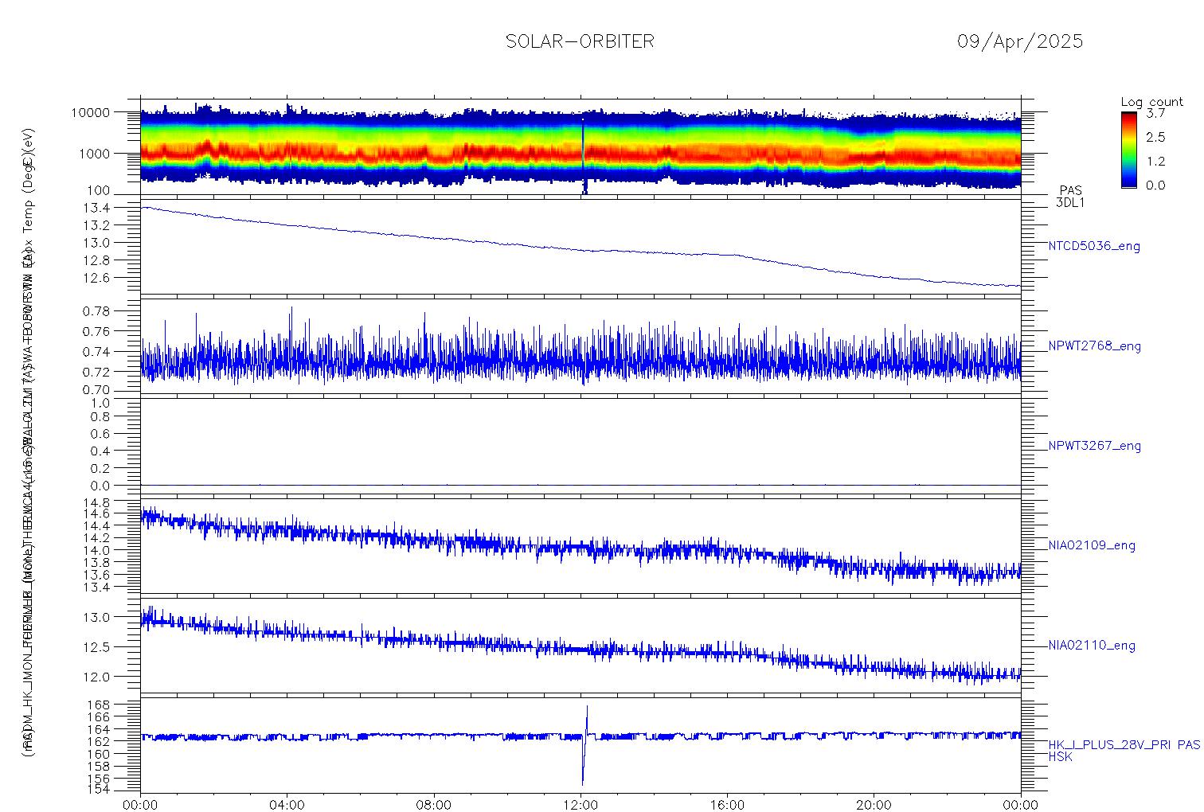Image resolution: width=1204 pixels, height=812 pixels.
Task: Click the NPWT3267_eng series label
Action: click(x=1095, y=446)
